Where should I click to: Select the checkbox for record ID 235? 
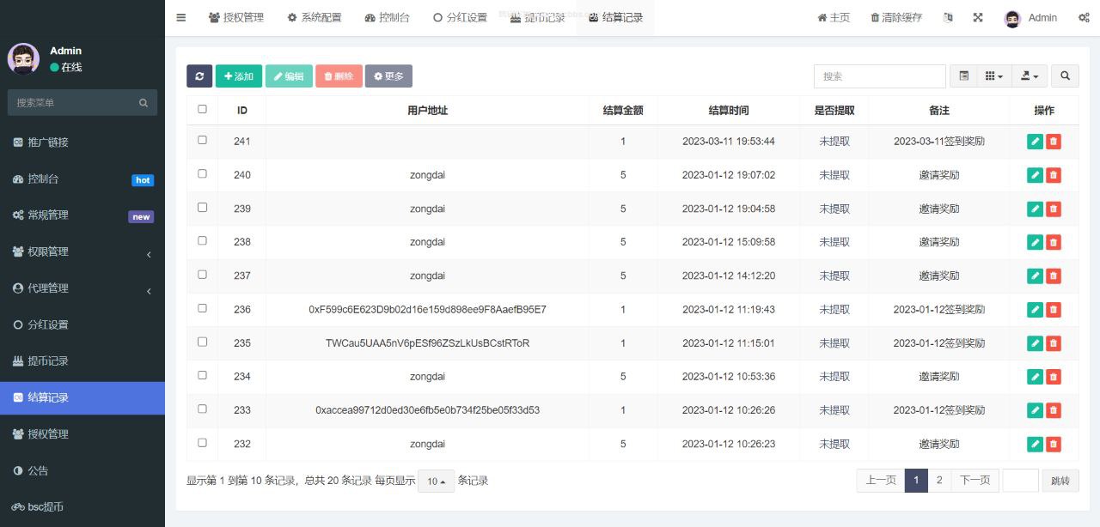pyautogui.click(x=203, y=342)
